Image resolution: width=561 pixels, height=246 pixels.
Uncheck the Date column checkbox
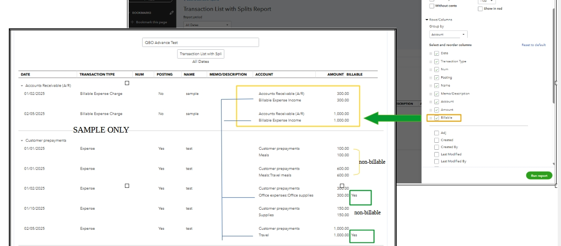click(x=437, y=53)
